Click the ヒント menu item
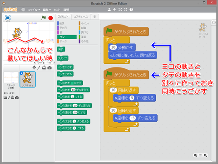 point(57,10)
